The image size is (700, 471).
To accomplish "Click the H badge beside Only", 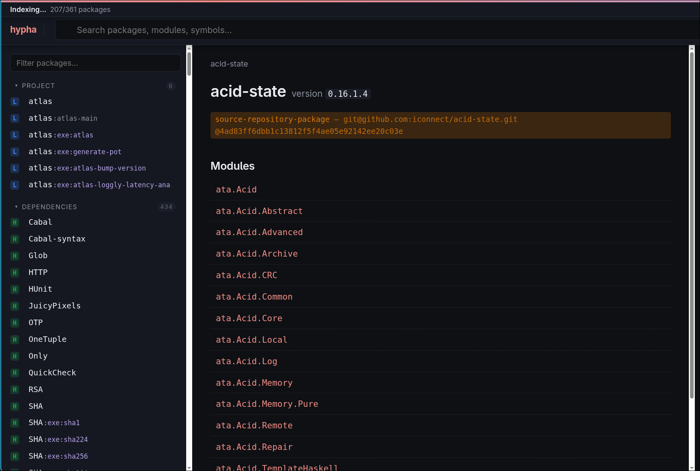I will [15, 356].
